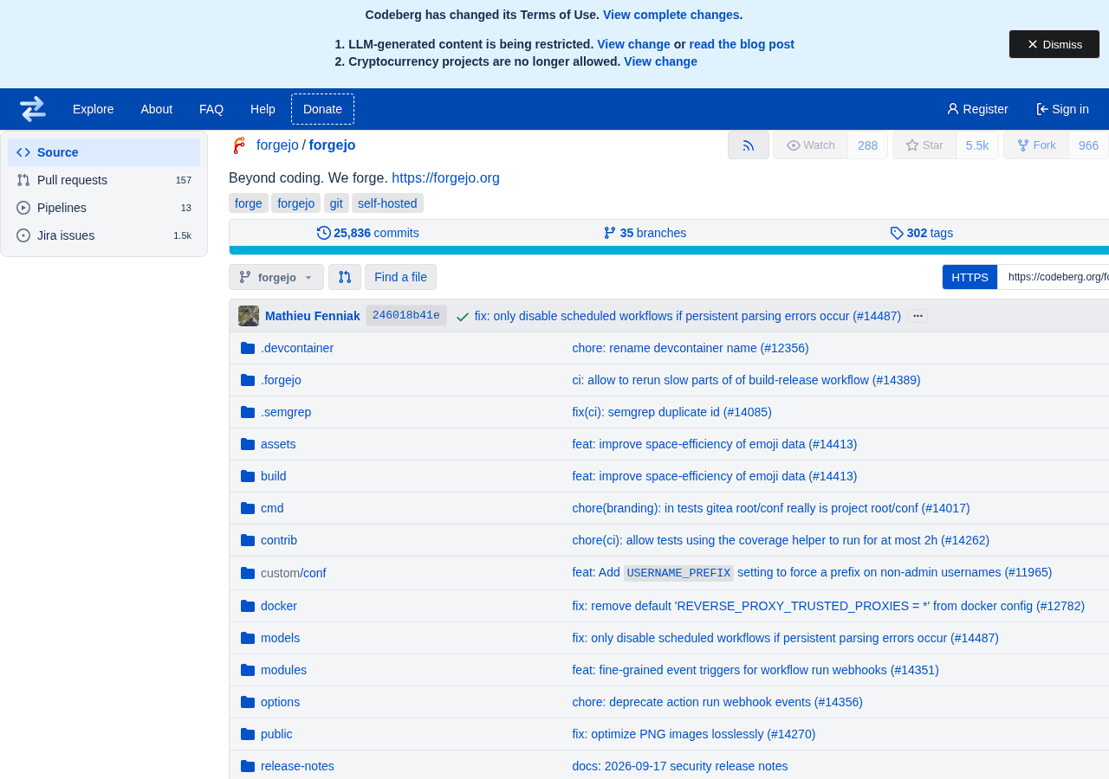Click the Donate button
This screenshot has height=779, width=1109.
[x=322, y=109]
